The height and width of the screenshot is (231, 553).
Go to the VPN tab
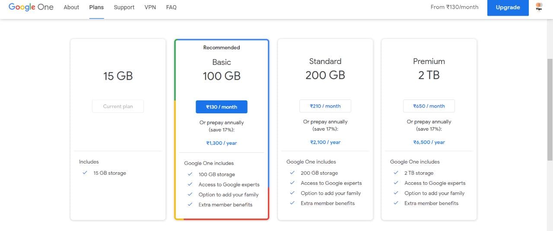(x=150, y=7)
